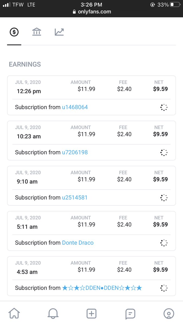
Task: Tap pending status icon for u1468064 subscription
Action: click(x=164, y=107)
